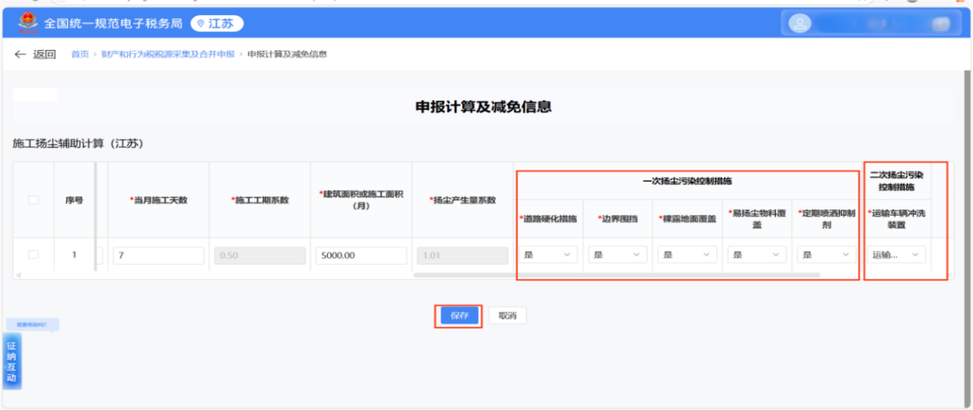Click the horizontal table scrollbar
Screen dimensions: 973x410
point(617,275)
